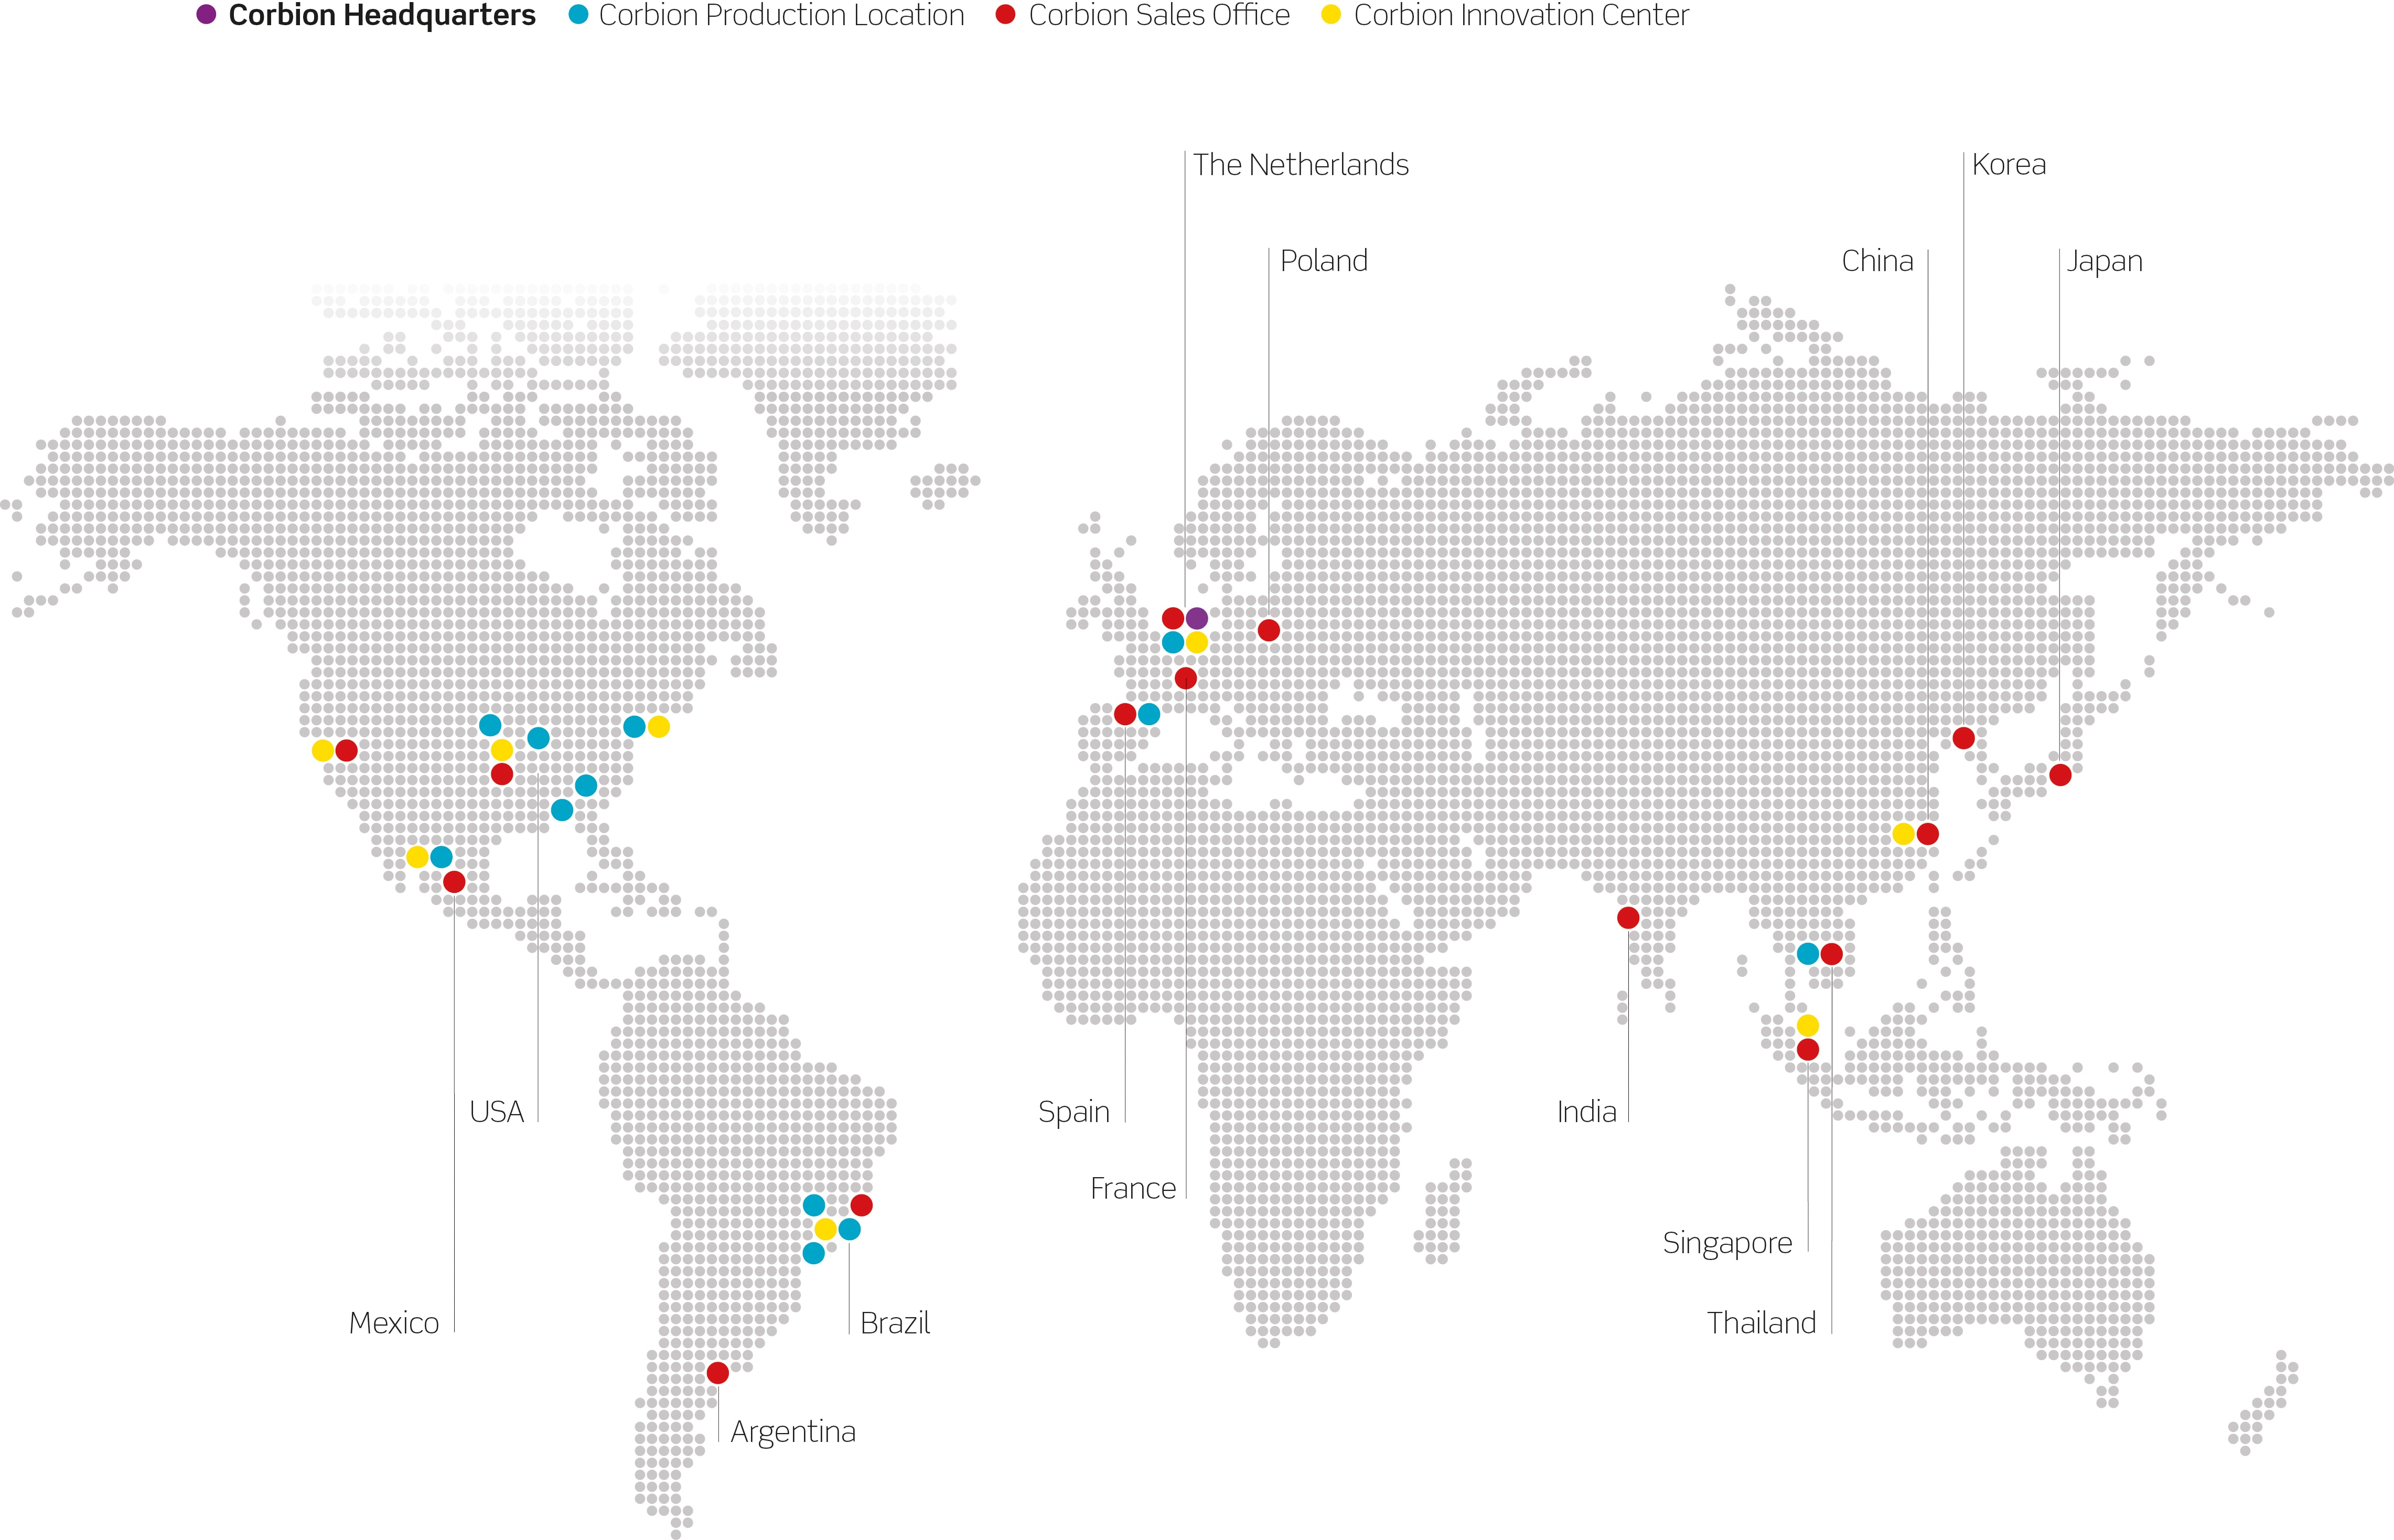Click the purple Headquarters dot in the legend
This screenshot has width=2394, height=1540.
(x=207, y=15)
